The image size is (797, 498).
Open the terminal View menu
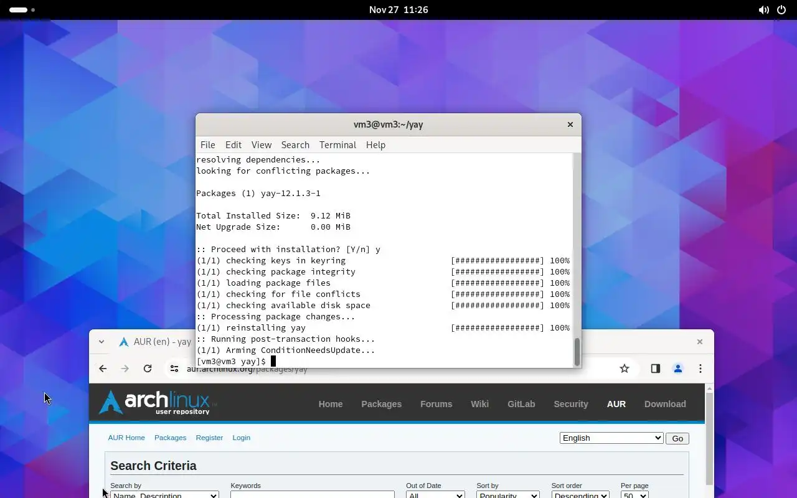click(x=262, y=144)
